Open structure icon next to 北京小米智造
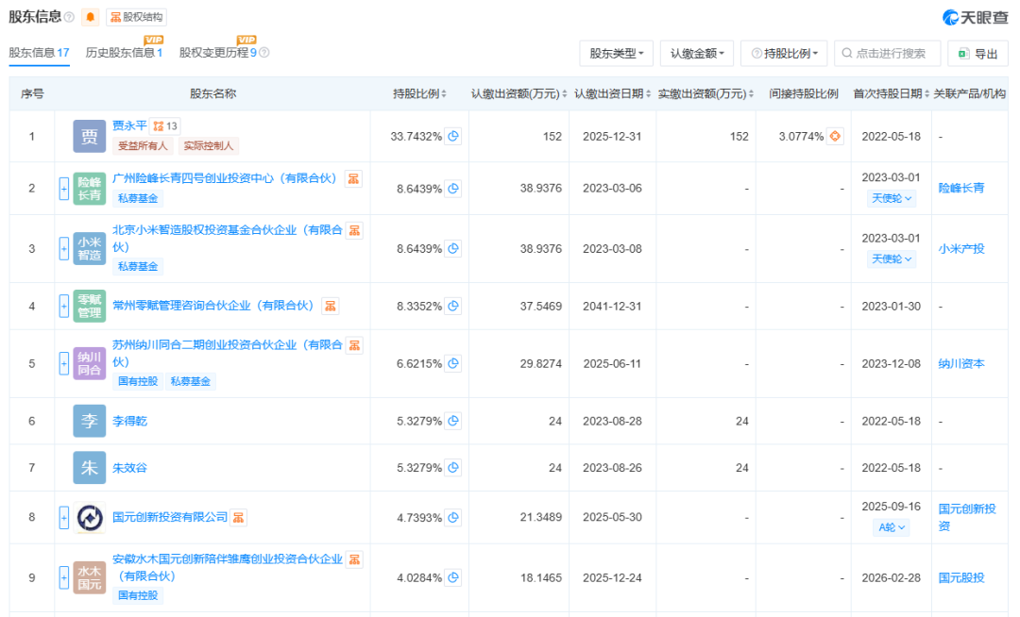This screenshot has width=1020, height=617. click(354, 230)
